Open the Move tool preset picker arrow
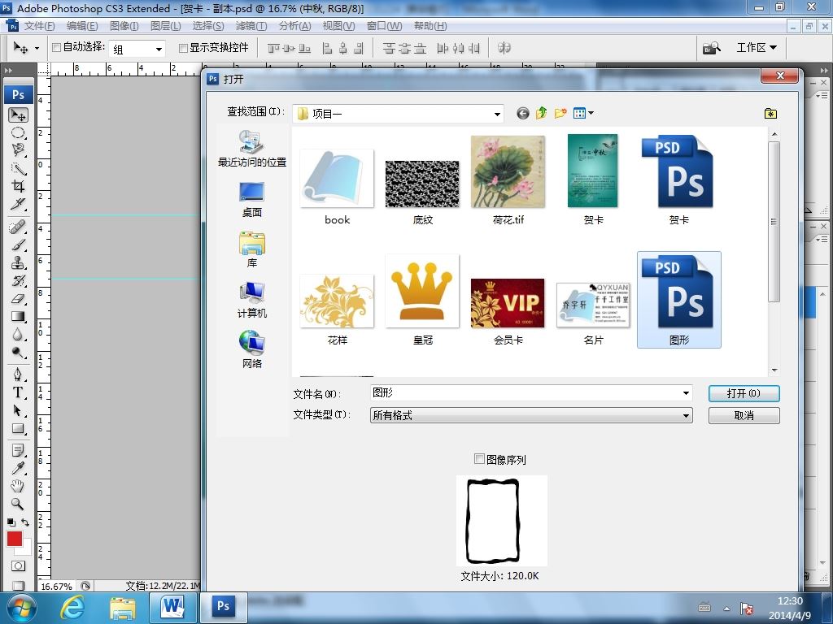The width and height of the screenshot is (833, 624). 37,48
